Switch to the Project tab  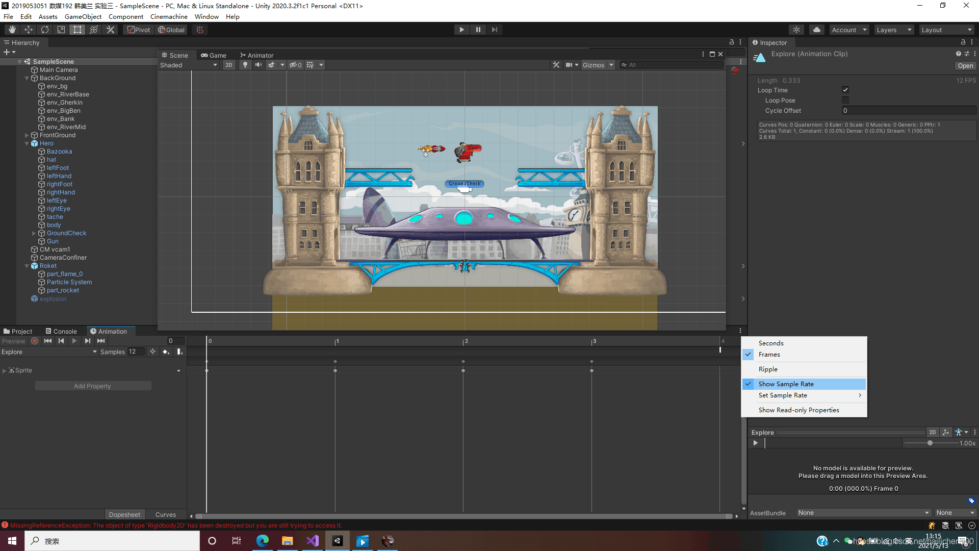click(x=18, y=331)
